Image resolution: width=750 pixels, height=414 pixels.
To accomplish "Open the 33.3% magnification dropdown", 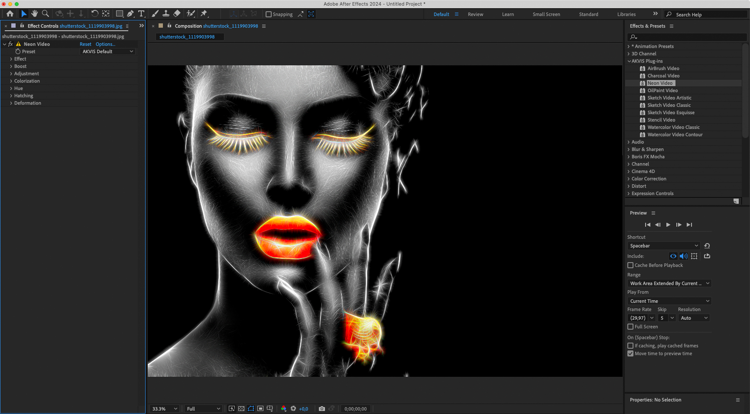I will pyautogui.click(x=165, y=409).
